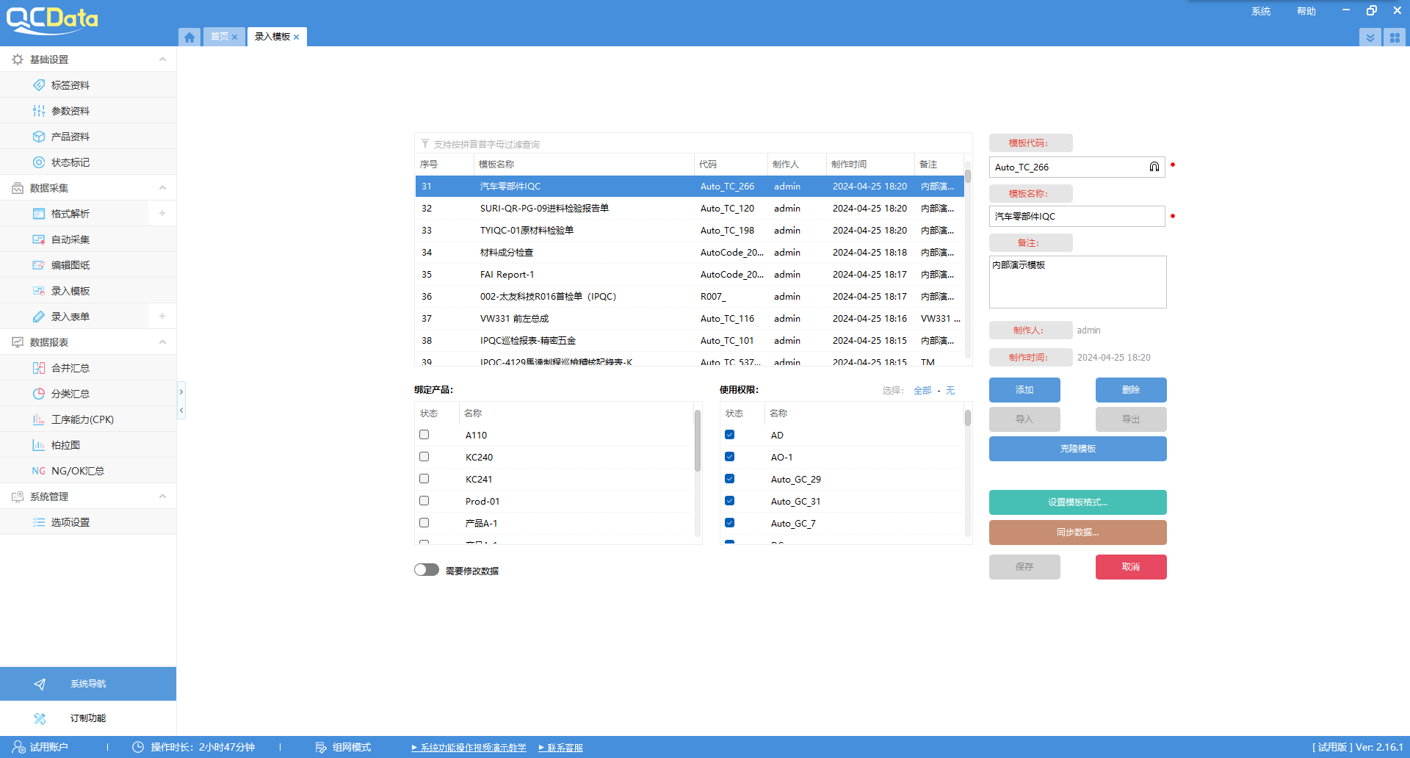This screenshot has height=758, width=1410.
Task: Open 分类汇总 from the sidebar
Action: tap(70, 394)
